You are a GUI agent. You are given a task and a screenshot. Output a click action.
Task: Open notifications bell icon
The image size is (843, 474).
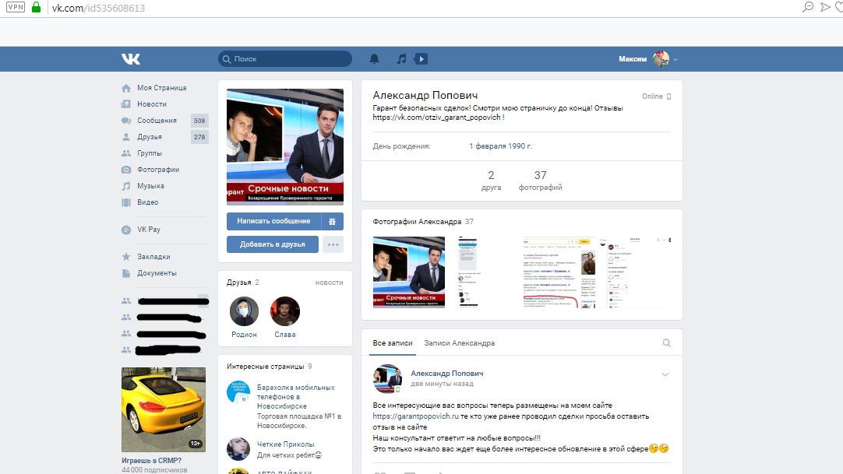coord(374,59)
